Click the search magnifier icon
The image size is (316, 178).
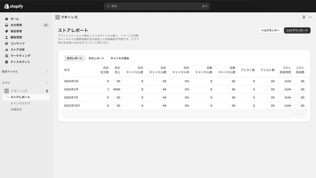[x=108, y=6]
